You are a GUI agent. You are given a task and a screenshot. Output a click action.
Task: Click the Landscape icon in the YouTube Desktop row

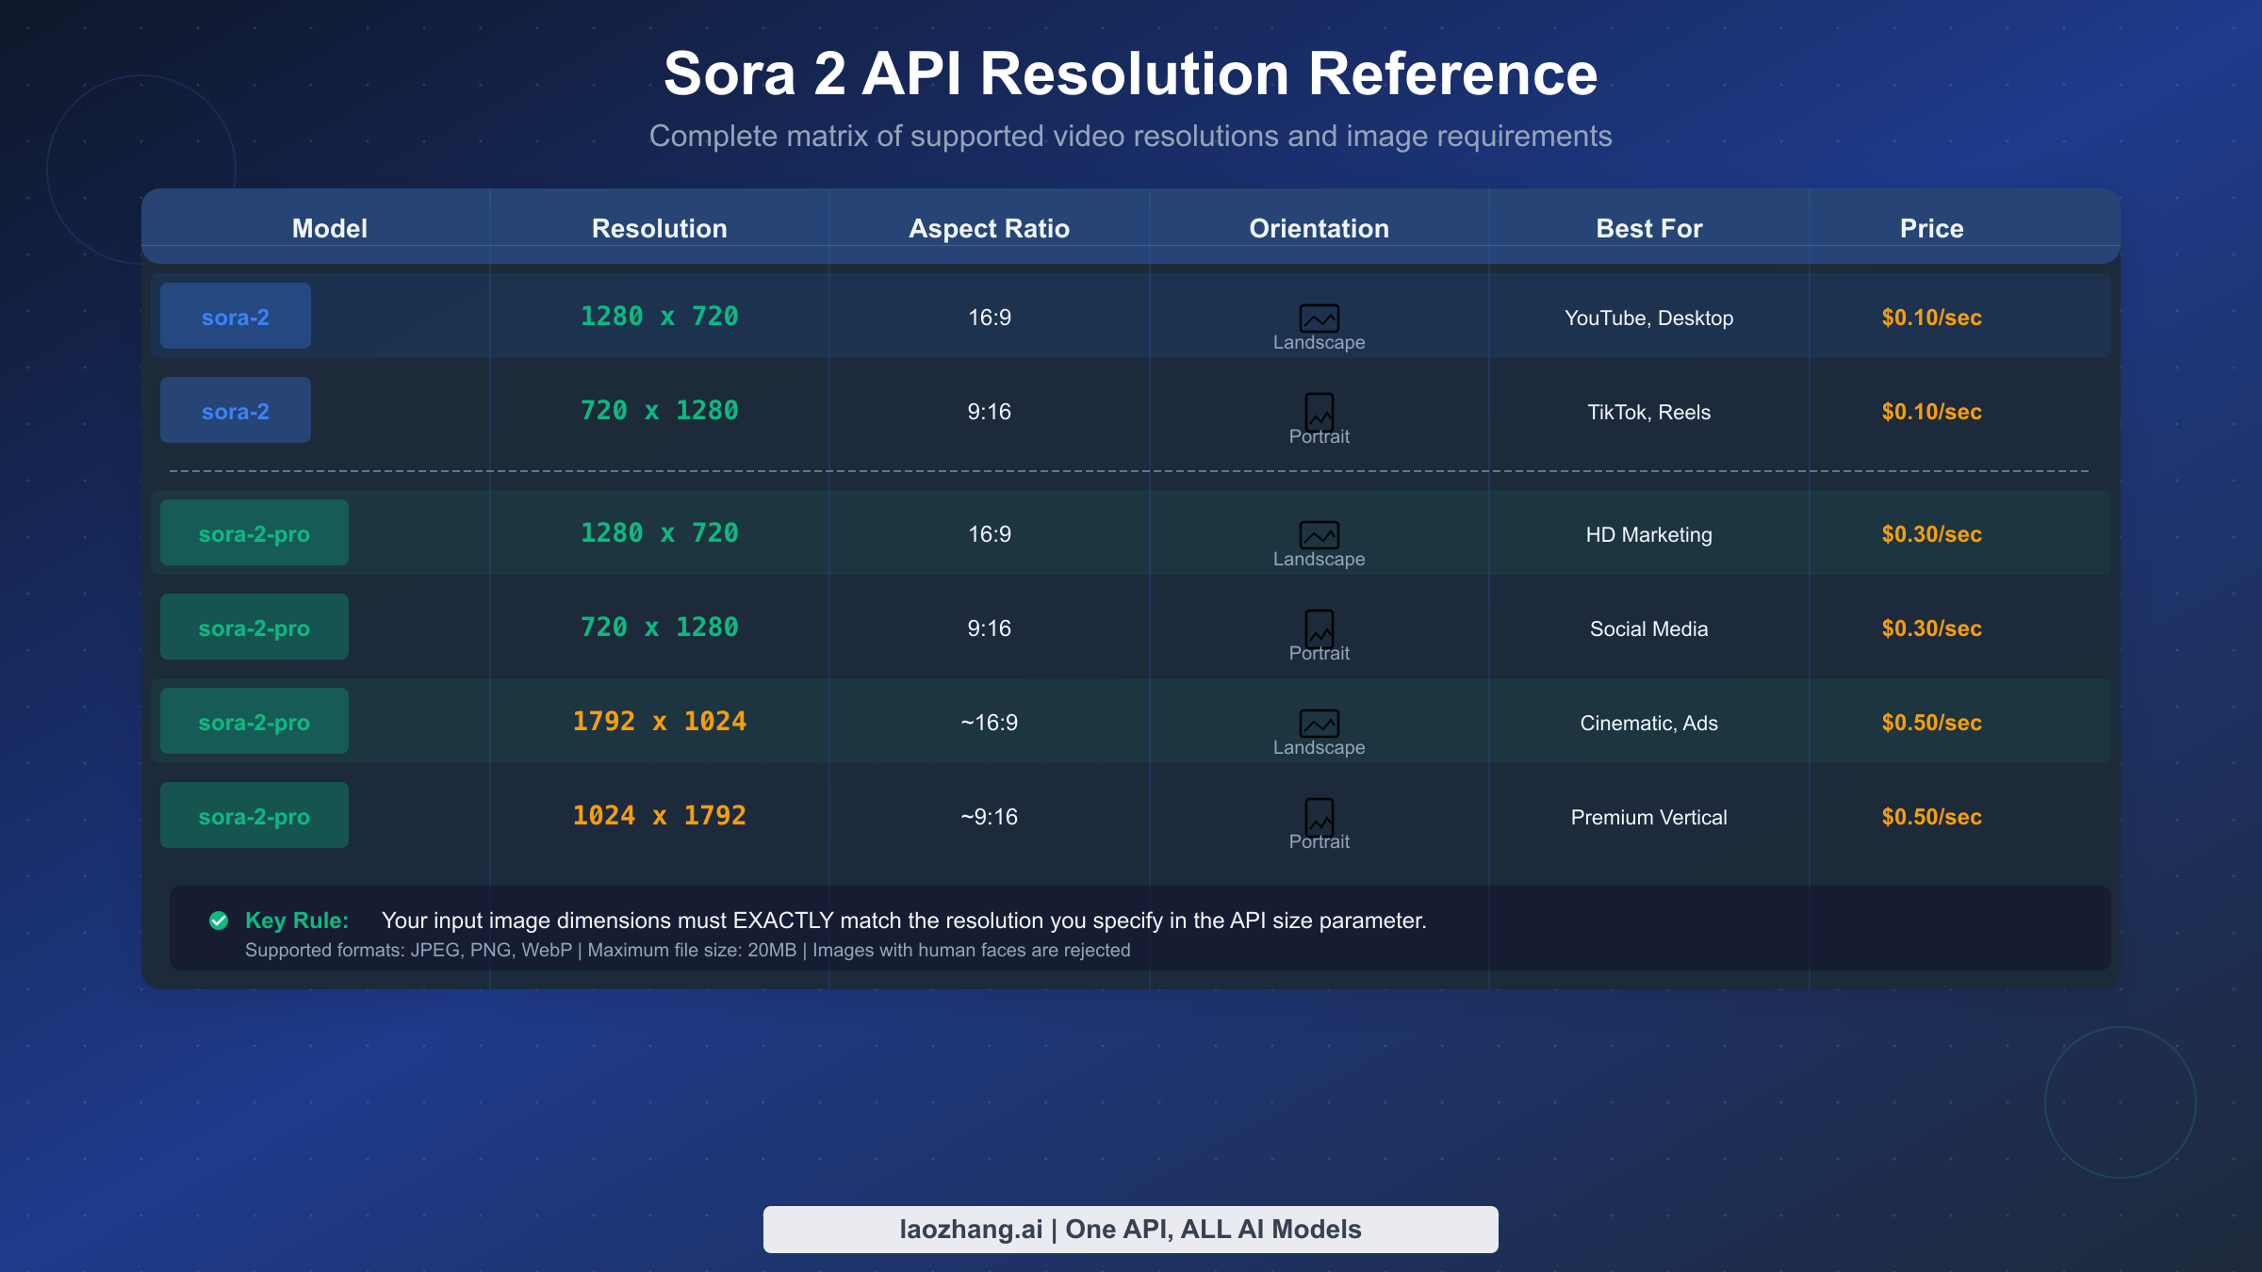point(1319,318)
